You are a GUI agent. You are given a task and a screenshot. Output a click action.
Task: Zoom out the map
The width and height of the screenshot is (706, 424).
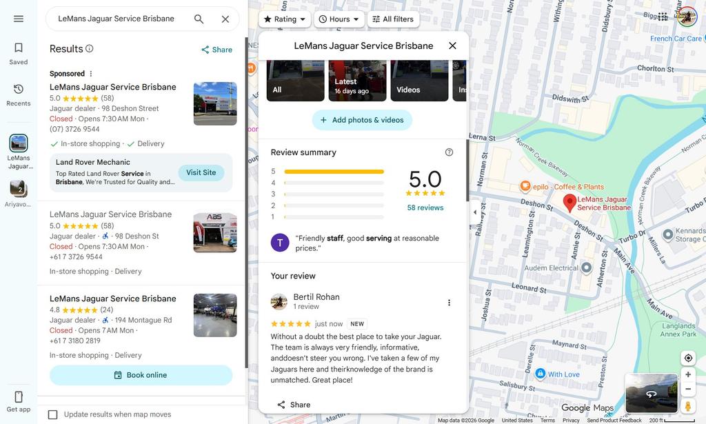tap(688, 389)
